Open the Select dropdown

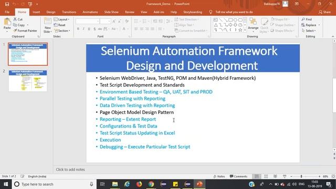[x=309, y=30]
